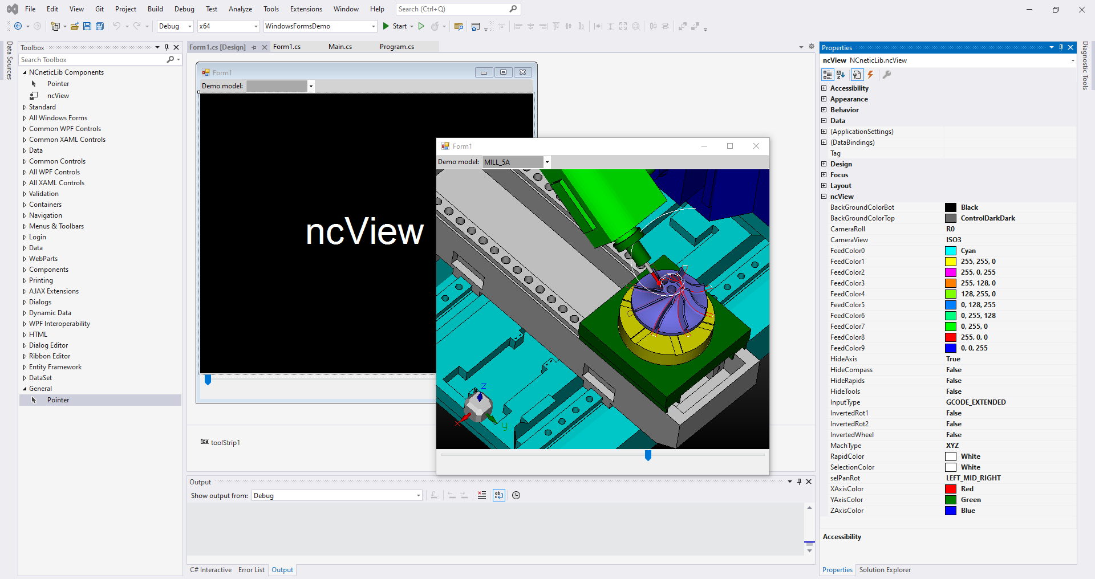Image resolution: width=1095 pixels, height=579 pixels.
Task: Click the Open File folder icon
Action: (75, 26)
